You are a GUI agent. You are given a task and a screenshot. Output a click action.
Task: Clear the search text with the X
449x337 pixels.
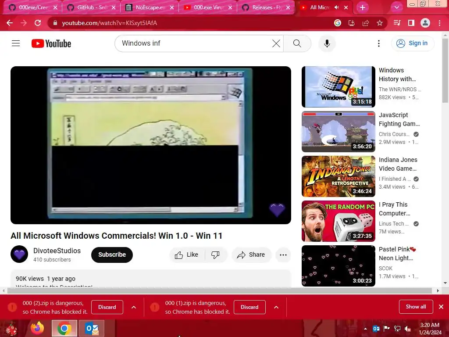point(276,43)
